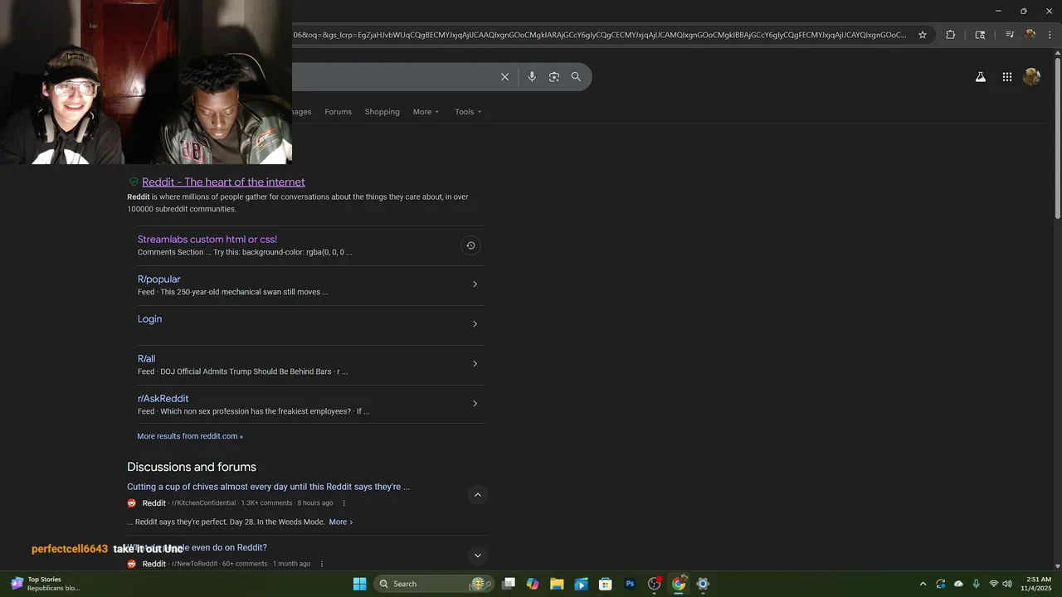1062x597 pixels.
Task: Open Microsoft Store from the taskbar
Action: (606, 584)
